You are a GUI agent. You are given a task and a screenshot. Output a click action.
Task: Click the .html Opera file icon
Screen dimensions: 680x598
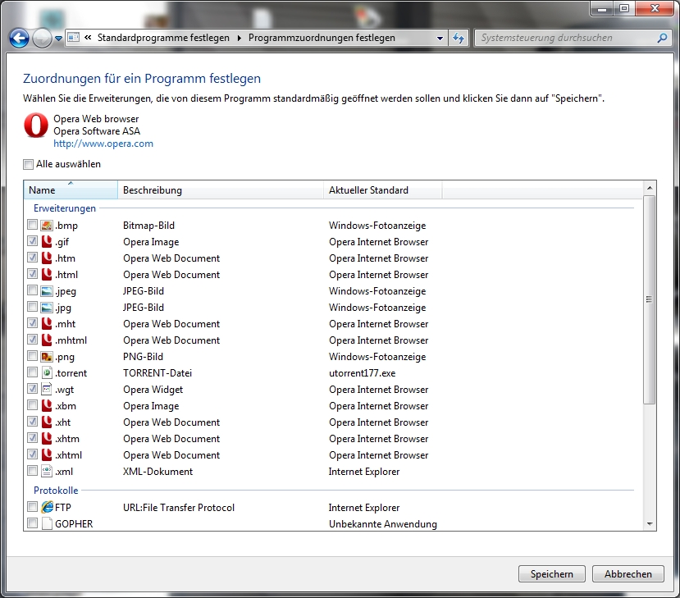point(47,275)
